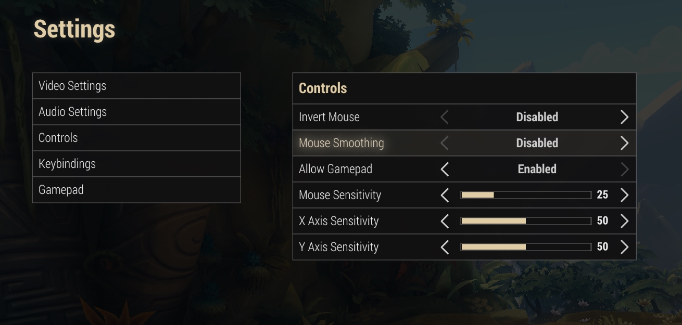Image resolution: width=682 pixels, height=325 pixels.
Task: Decrease Mouse Sensitivity with left arrow
Action: coord(445,195)
